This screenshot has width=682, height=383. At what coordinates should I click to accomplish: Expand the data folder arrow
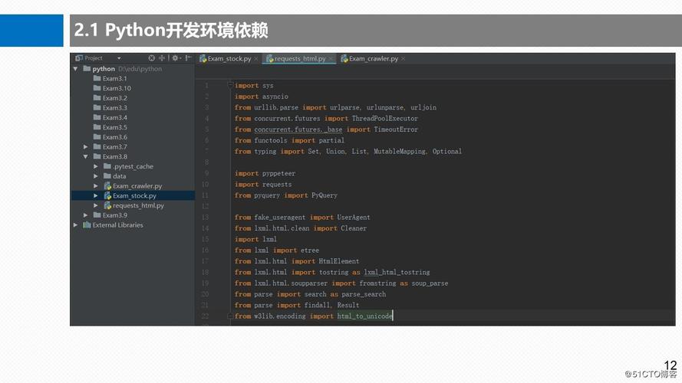(x=96, y=176)
